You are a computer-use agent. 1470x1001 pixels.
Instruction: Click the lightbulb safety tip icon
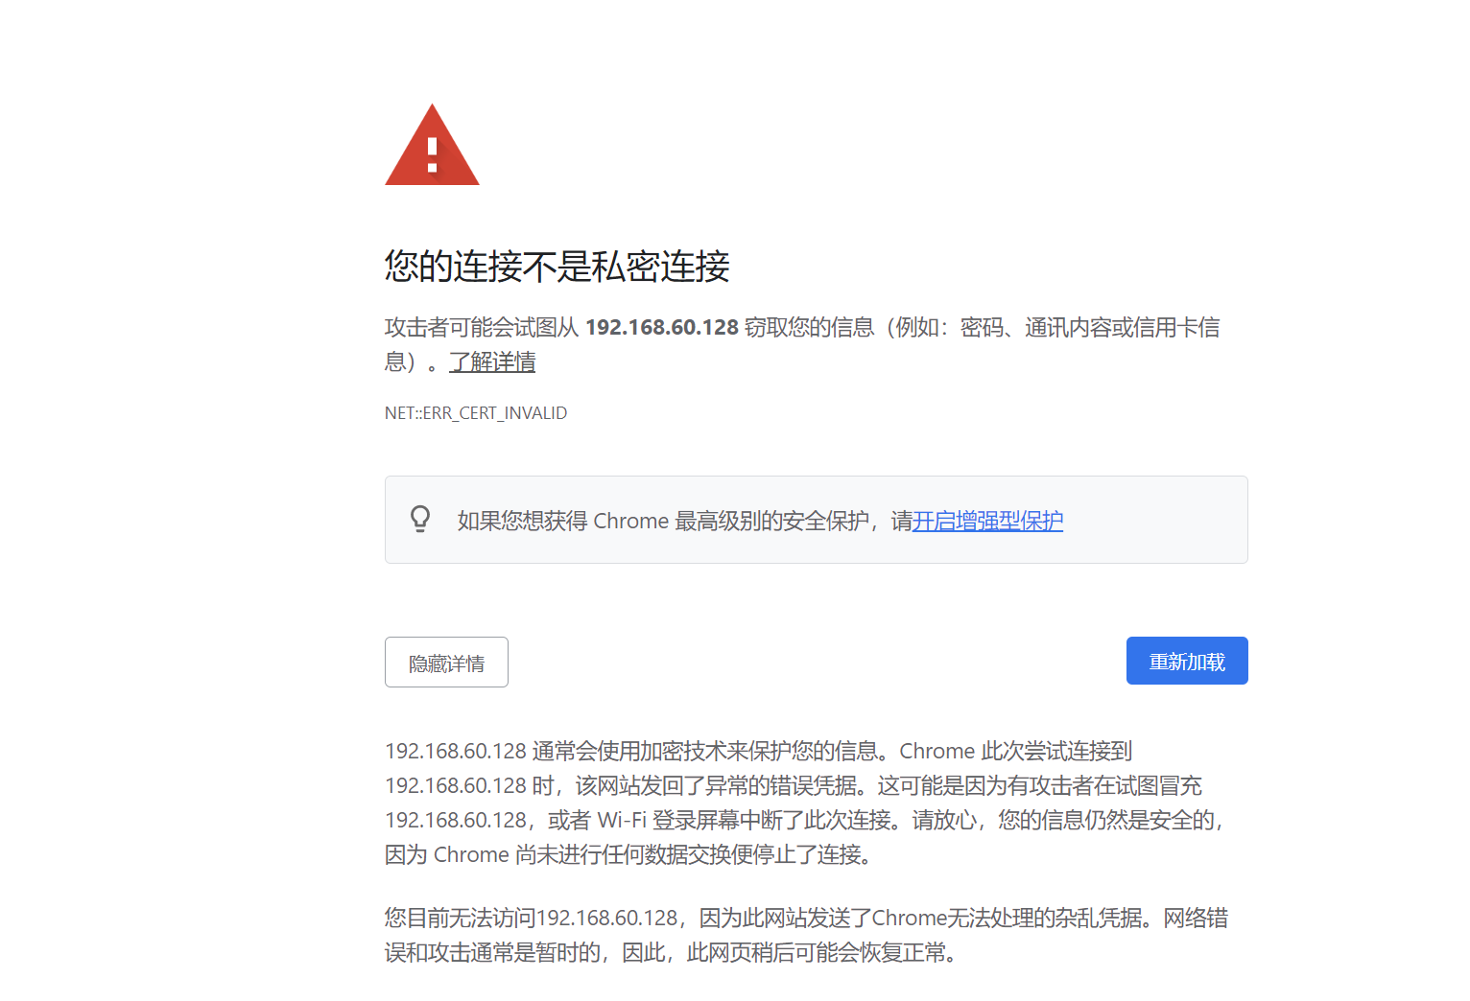pos(419,519)
